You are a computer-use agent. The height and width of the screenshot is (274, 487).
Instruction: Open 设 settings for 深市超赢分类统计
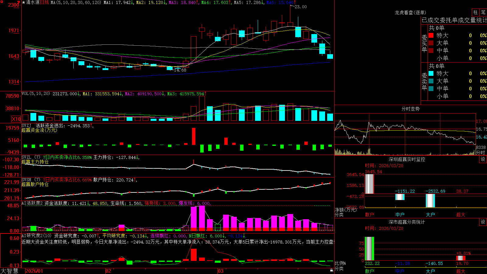(x=483, y=222)
